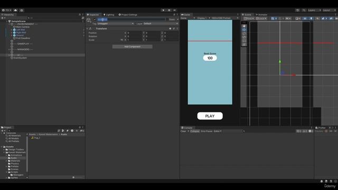Click the Add Component button

(133, 46)
